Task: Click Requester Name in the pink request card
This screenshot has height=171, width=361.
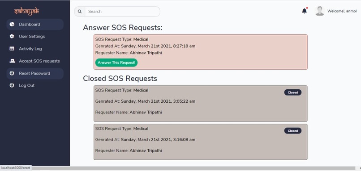Action: [x=129, y=53]
